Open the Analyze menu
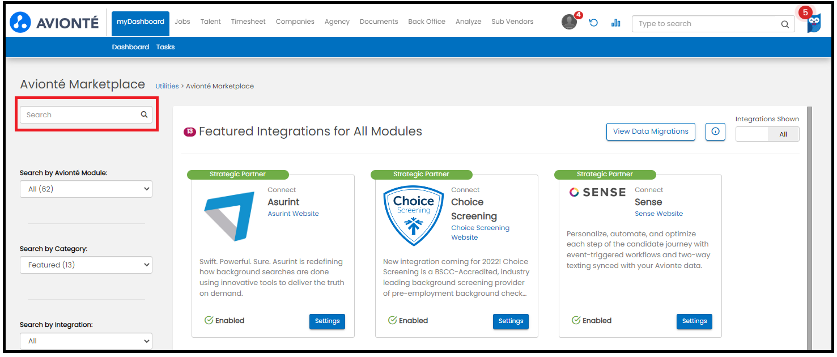 469,22
